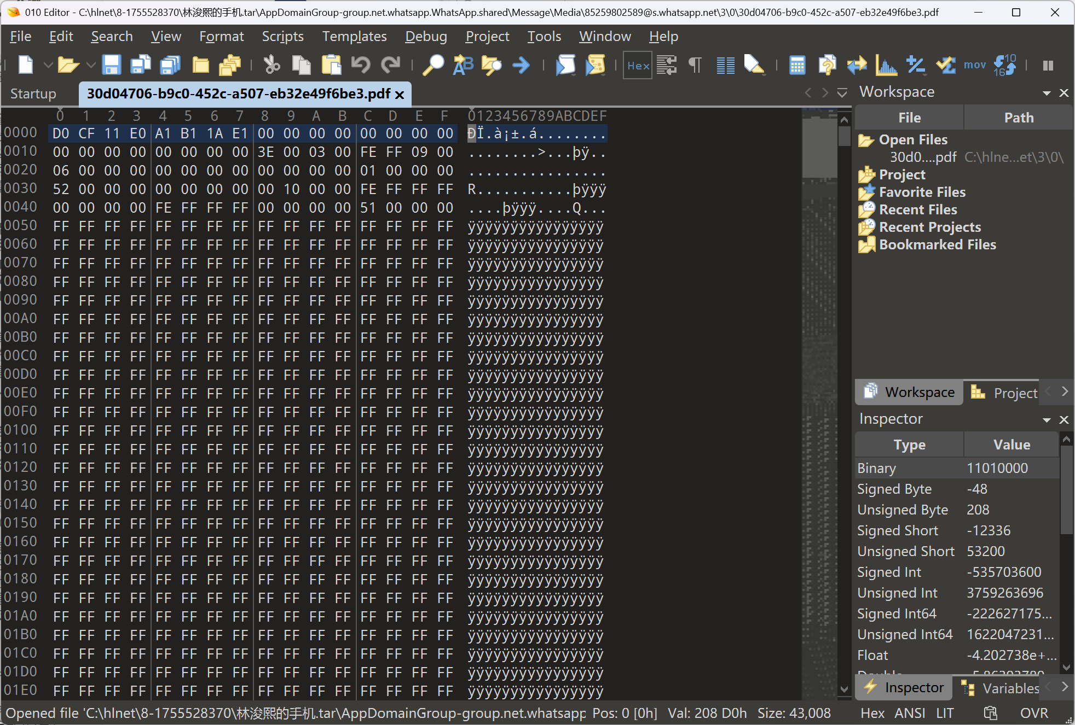Expand the New file dropdown arrow
1075x725 pixels.
48,65
